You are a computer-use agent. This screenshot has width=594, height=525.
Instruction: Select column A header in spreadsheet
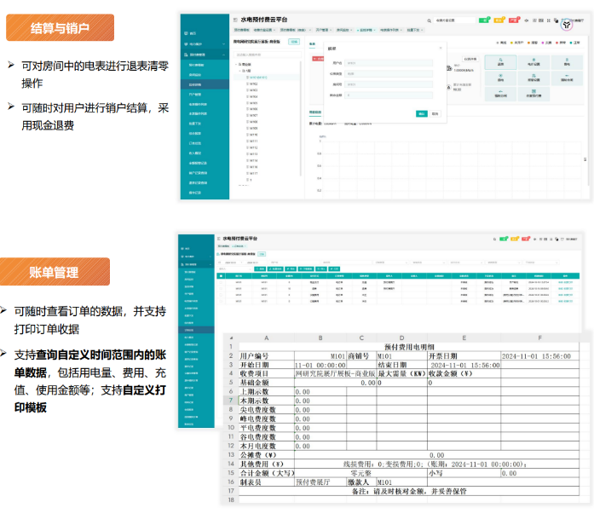click(x=266, y=337)
